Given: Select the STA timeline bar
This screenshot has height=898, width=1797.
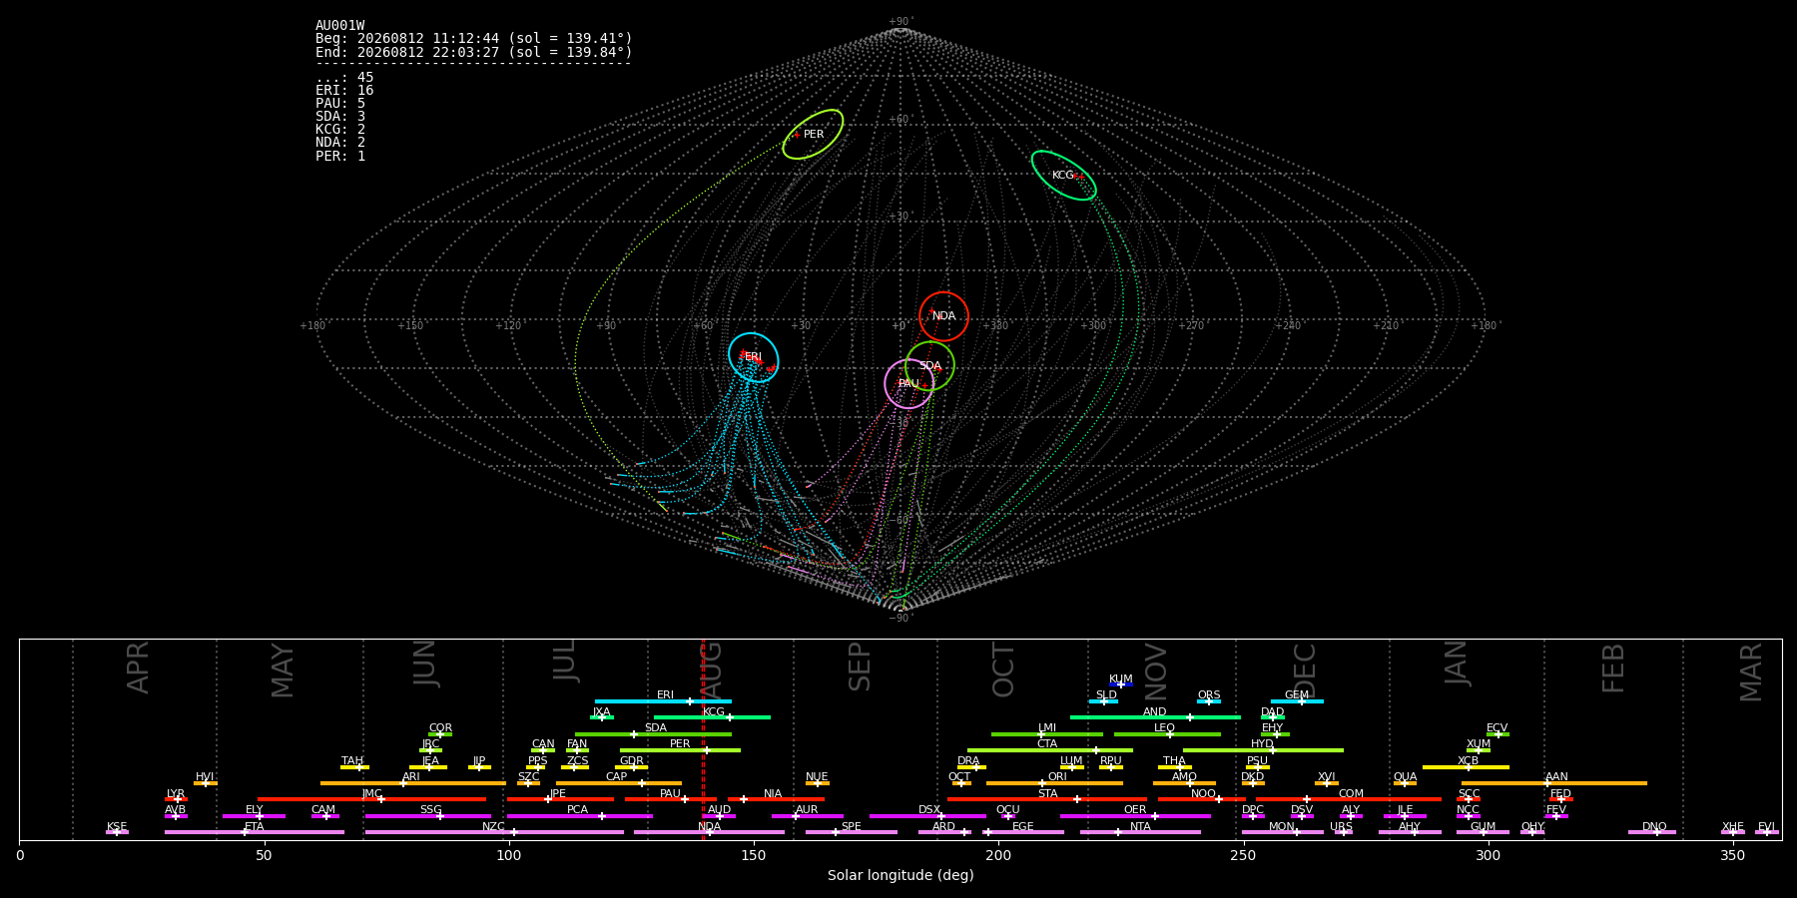Looking at the screenshot, I should point(1047,799).
